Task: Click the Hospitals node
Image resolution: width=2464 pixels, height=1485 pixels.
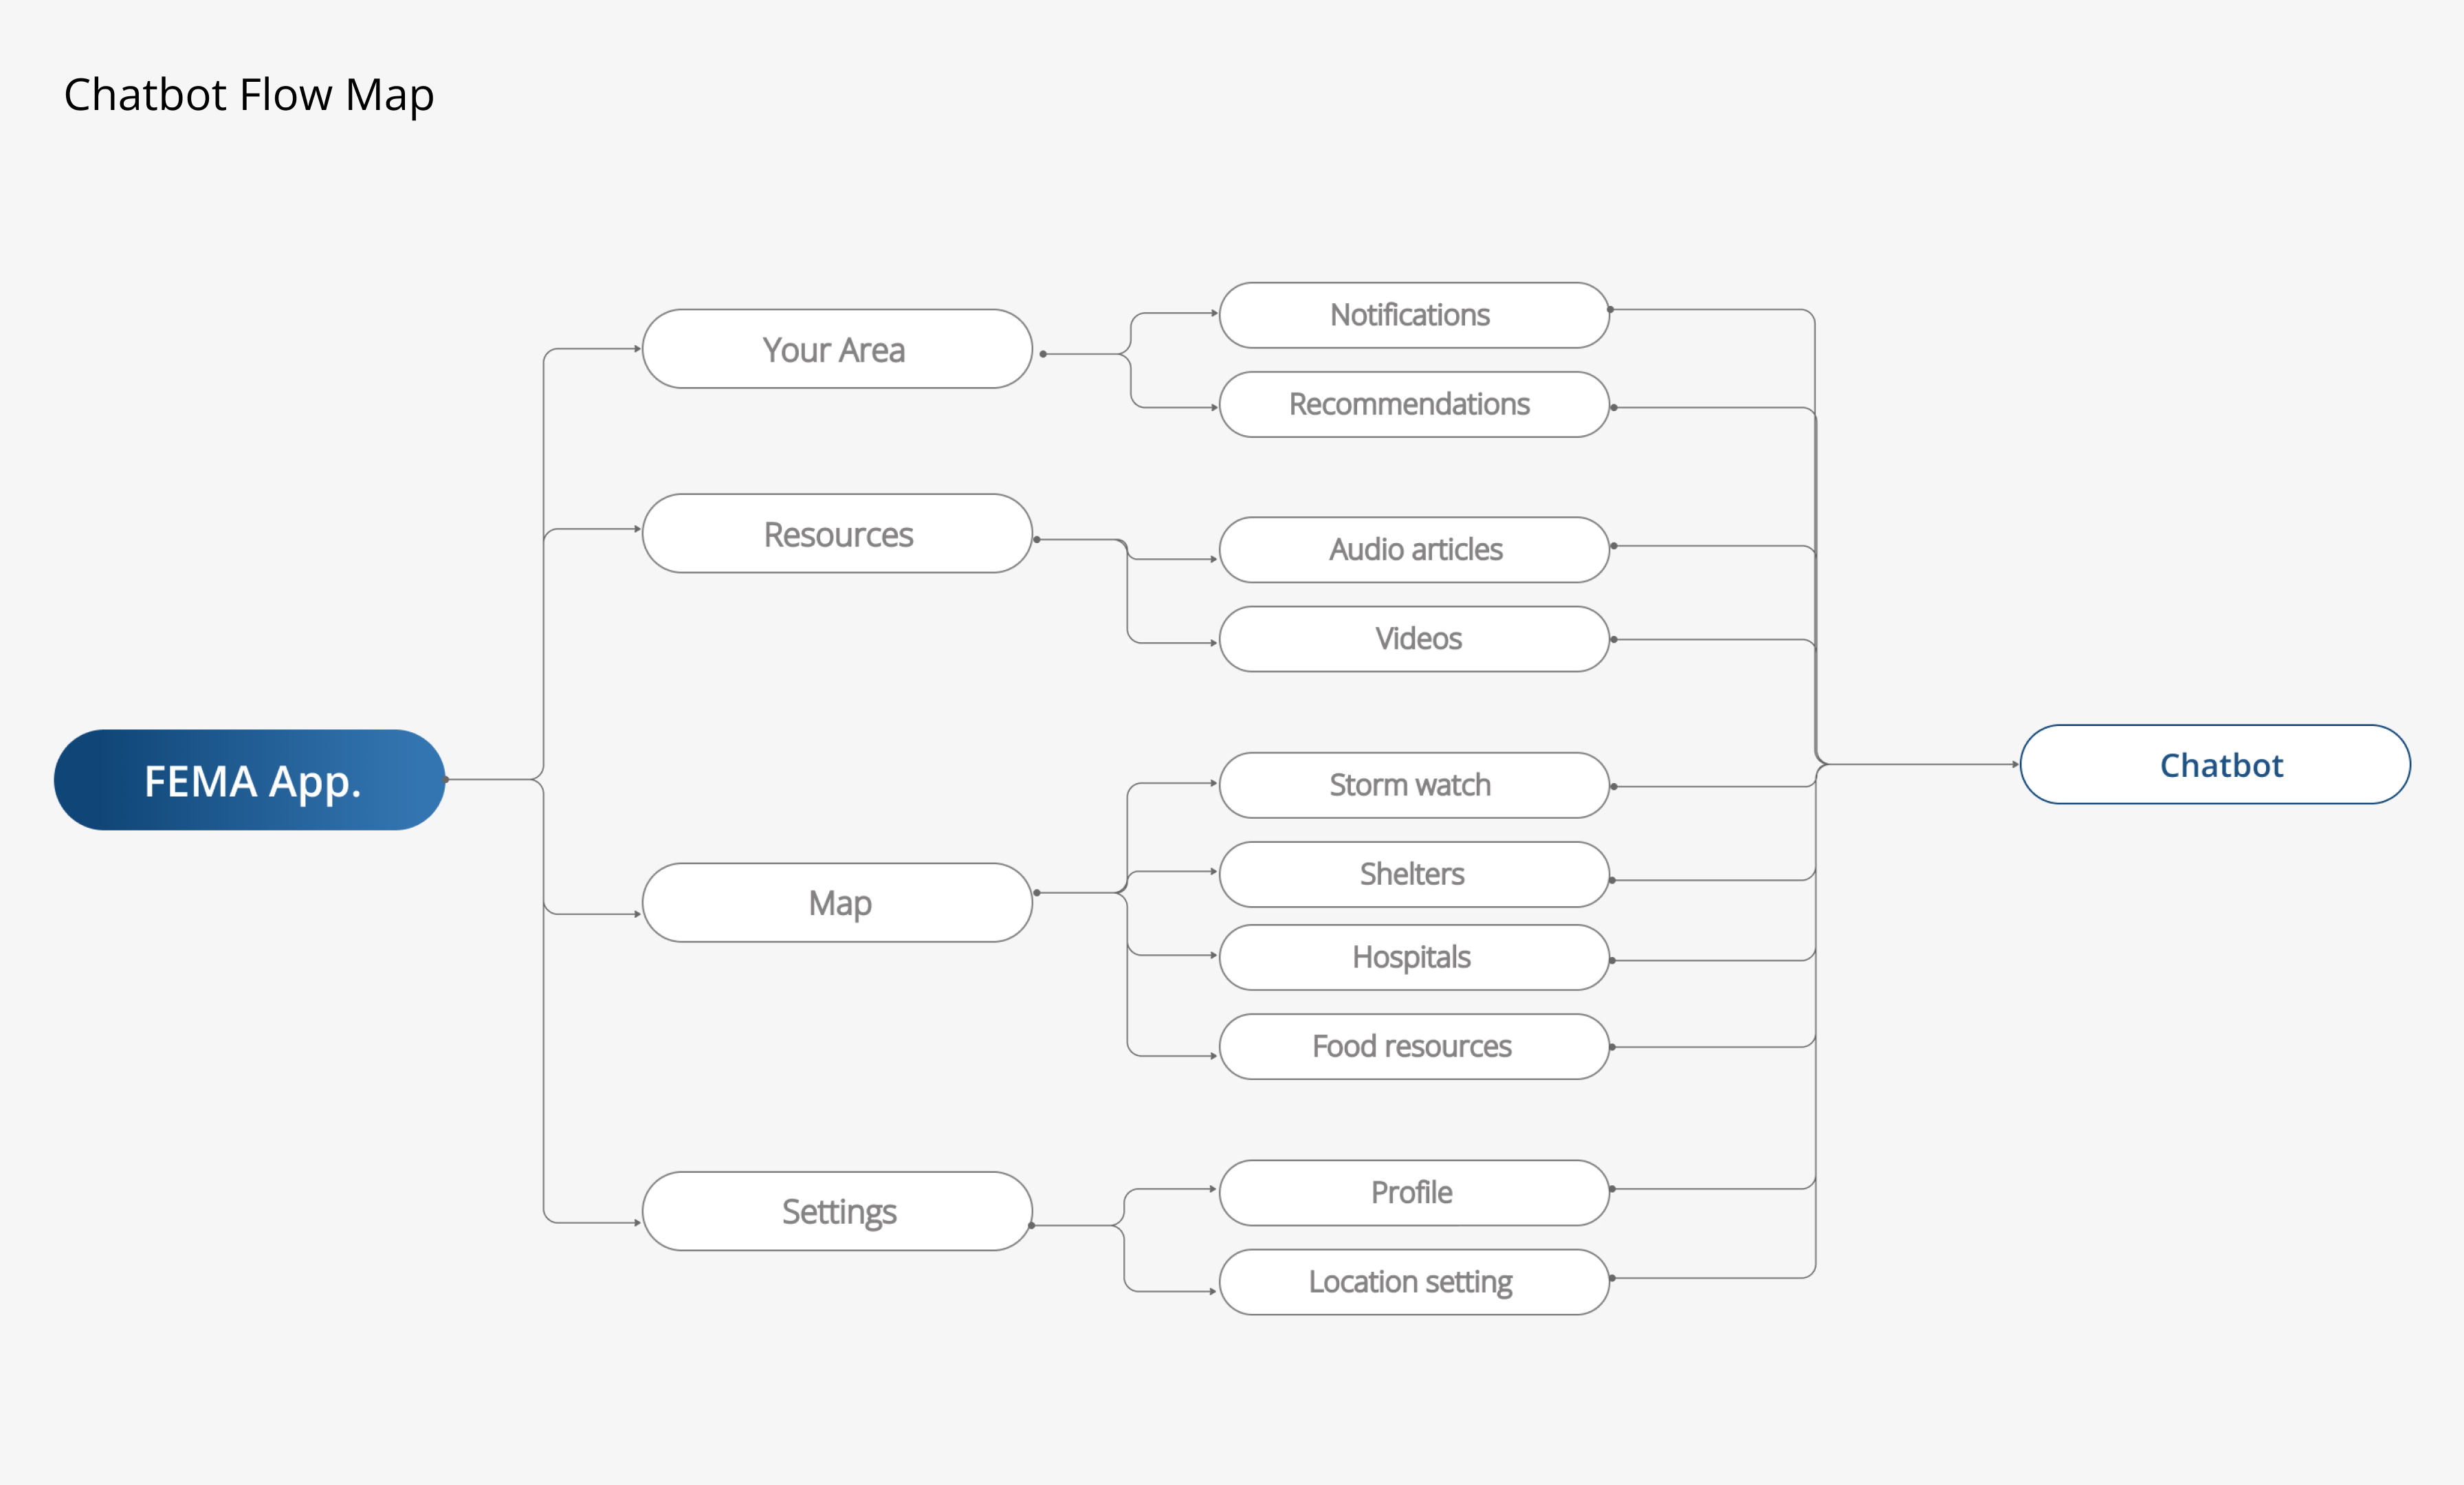Action: coord(1413,957)
